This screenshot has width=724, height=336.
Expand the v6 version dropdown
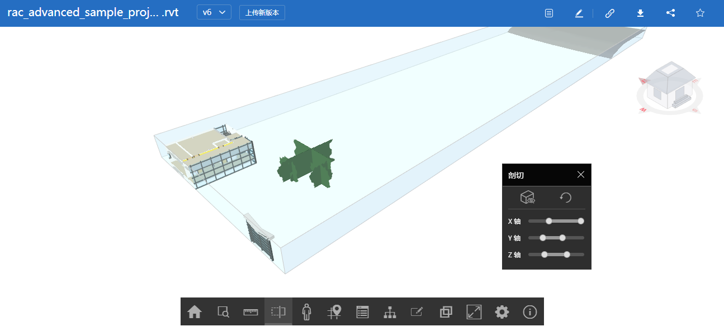(x=214, y=12)
